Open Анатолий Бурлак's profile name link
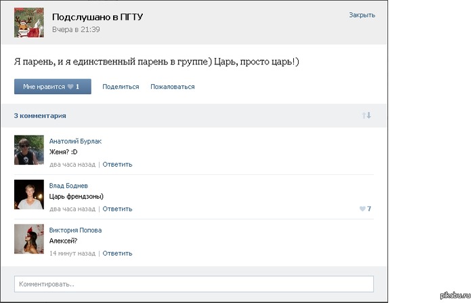The width and height of the screenshot is (474, 303). [75, 141]
